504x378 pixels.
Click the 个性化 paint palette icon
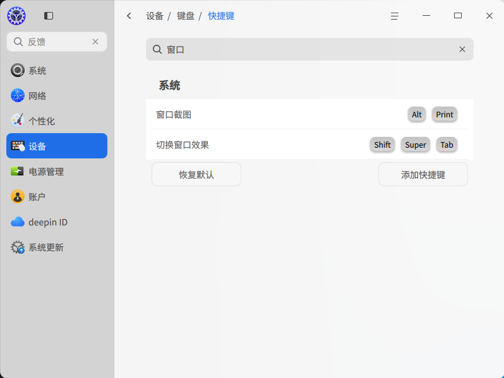[x=17, y=121]
